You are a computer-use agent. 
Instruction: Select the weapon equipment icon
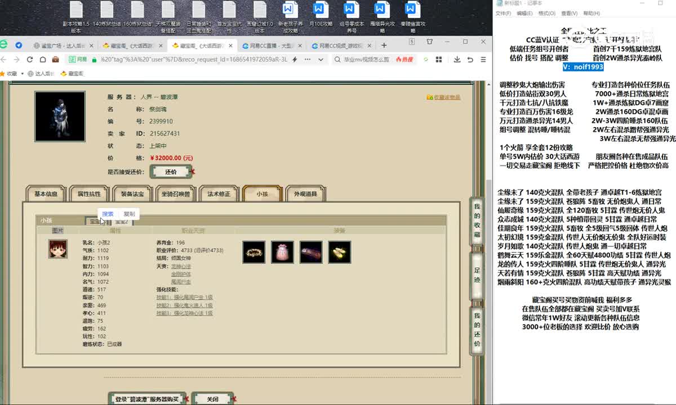pyautogui.click(x=312, y=251)
